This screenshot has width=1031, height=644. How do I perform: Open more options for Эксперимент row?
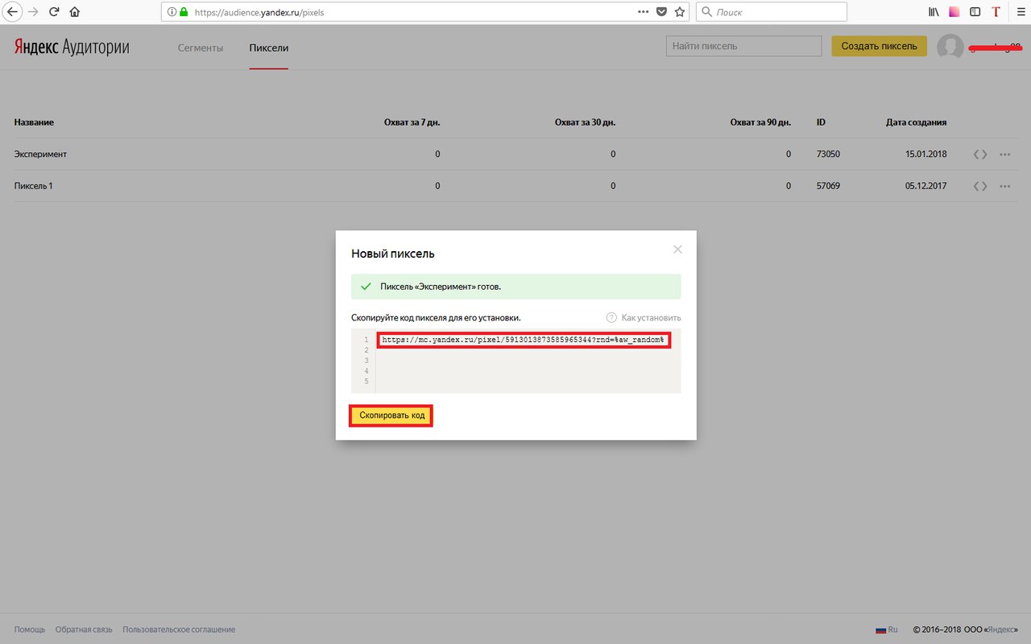1004,154
